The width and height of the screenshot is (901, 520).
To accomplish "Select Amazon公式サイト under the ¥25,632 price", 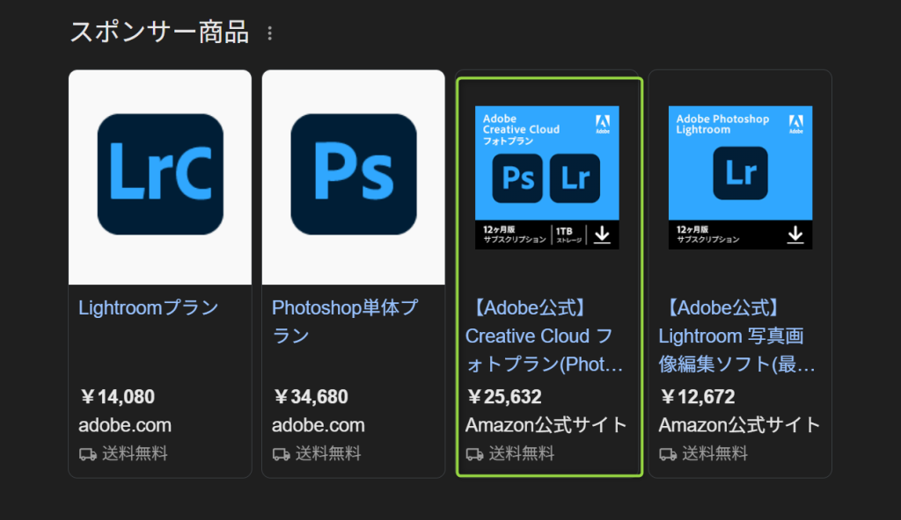I will tap(546, 426).
